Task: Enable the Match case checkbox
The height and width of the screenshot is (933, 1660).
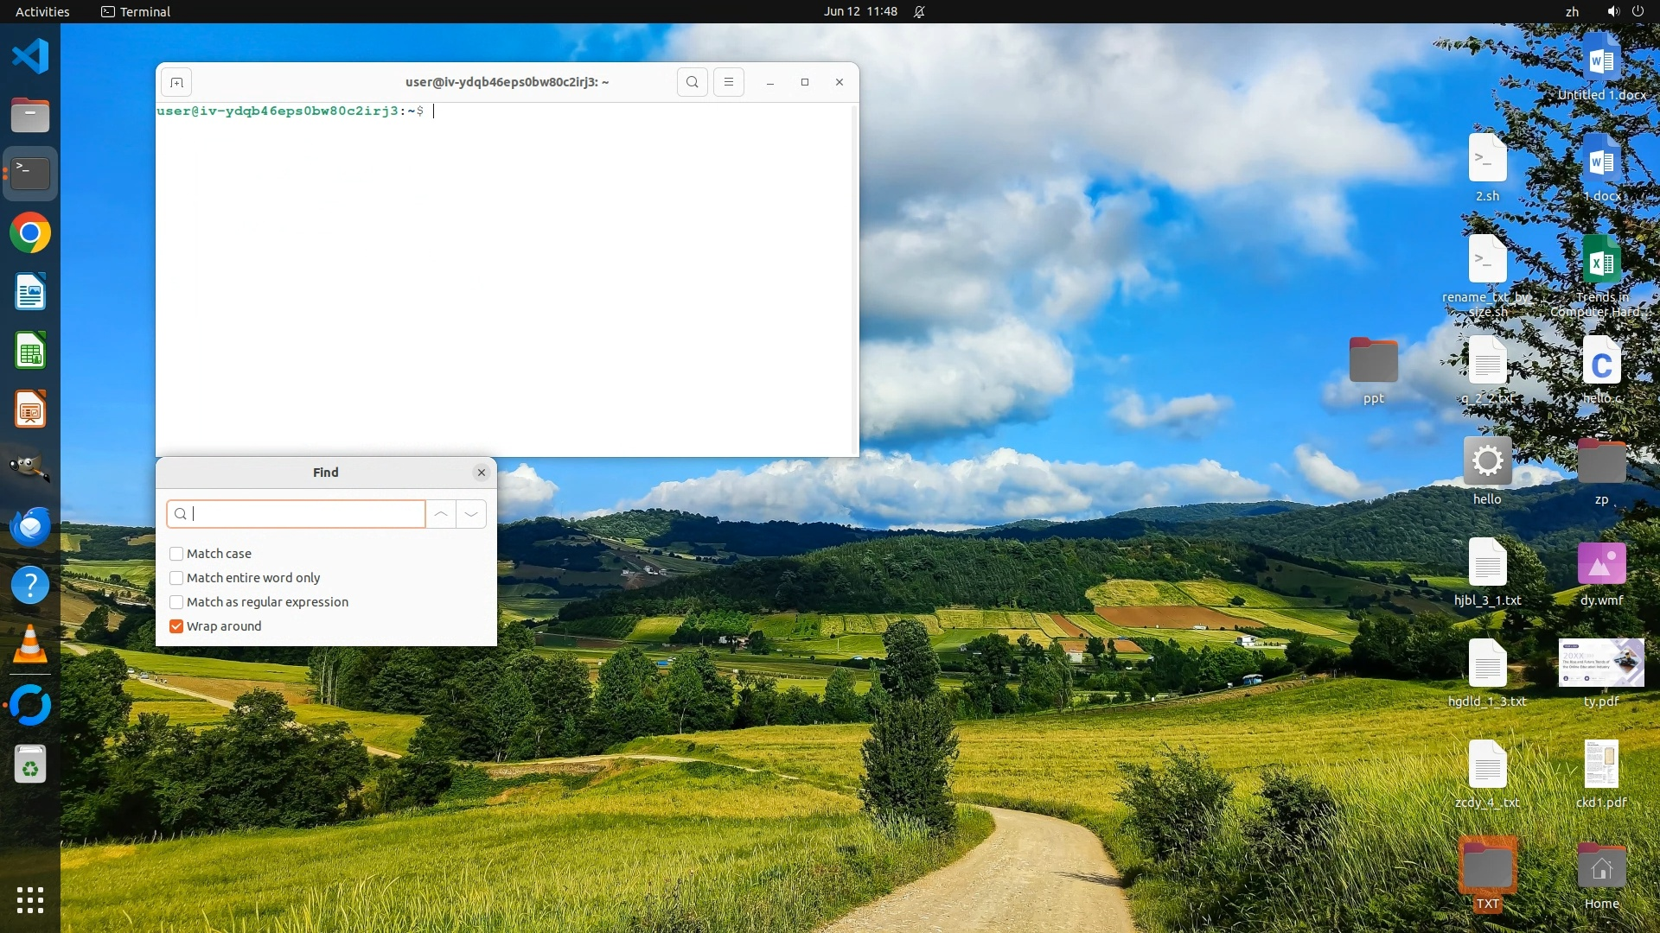Action: 176,554
